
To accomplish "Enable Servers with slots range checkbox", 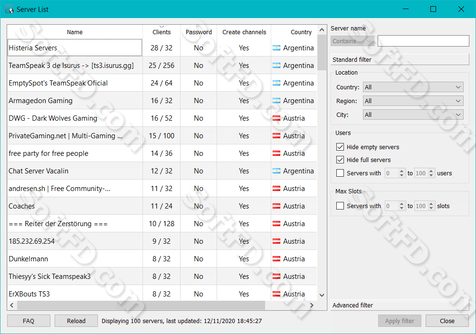I will coord(340,206).
